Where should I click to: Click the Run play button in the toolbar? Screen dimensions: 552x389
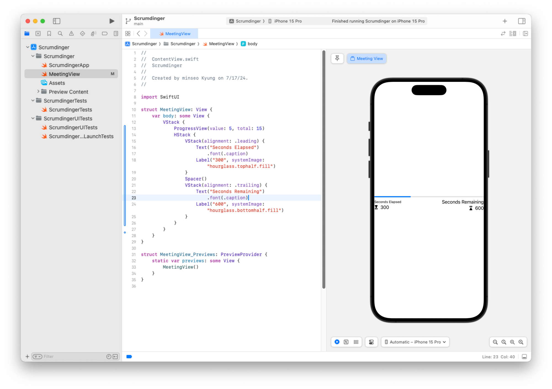(112, 21)
